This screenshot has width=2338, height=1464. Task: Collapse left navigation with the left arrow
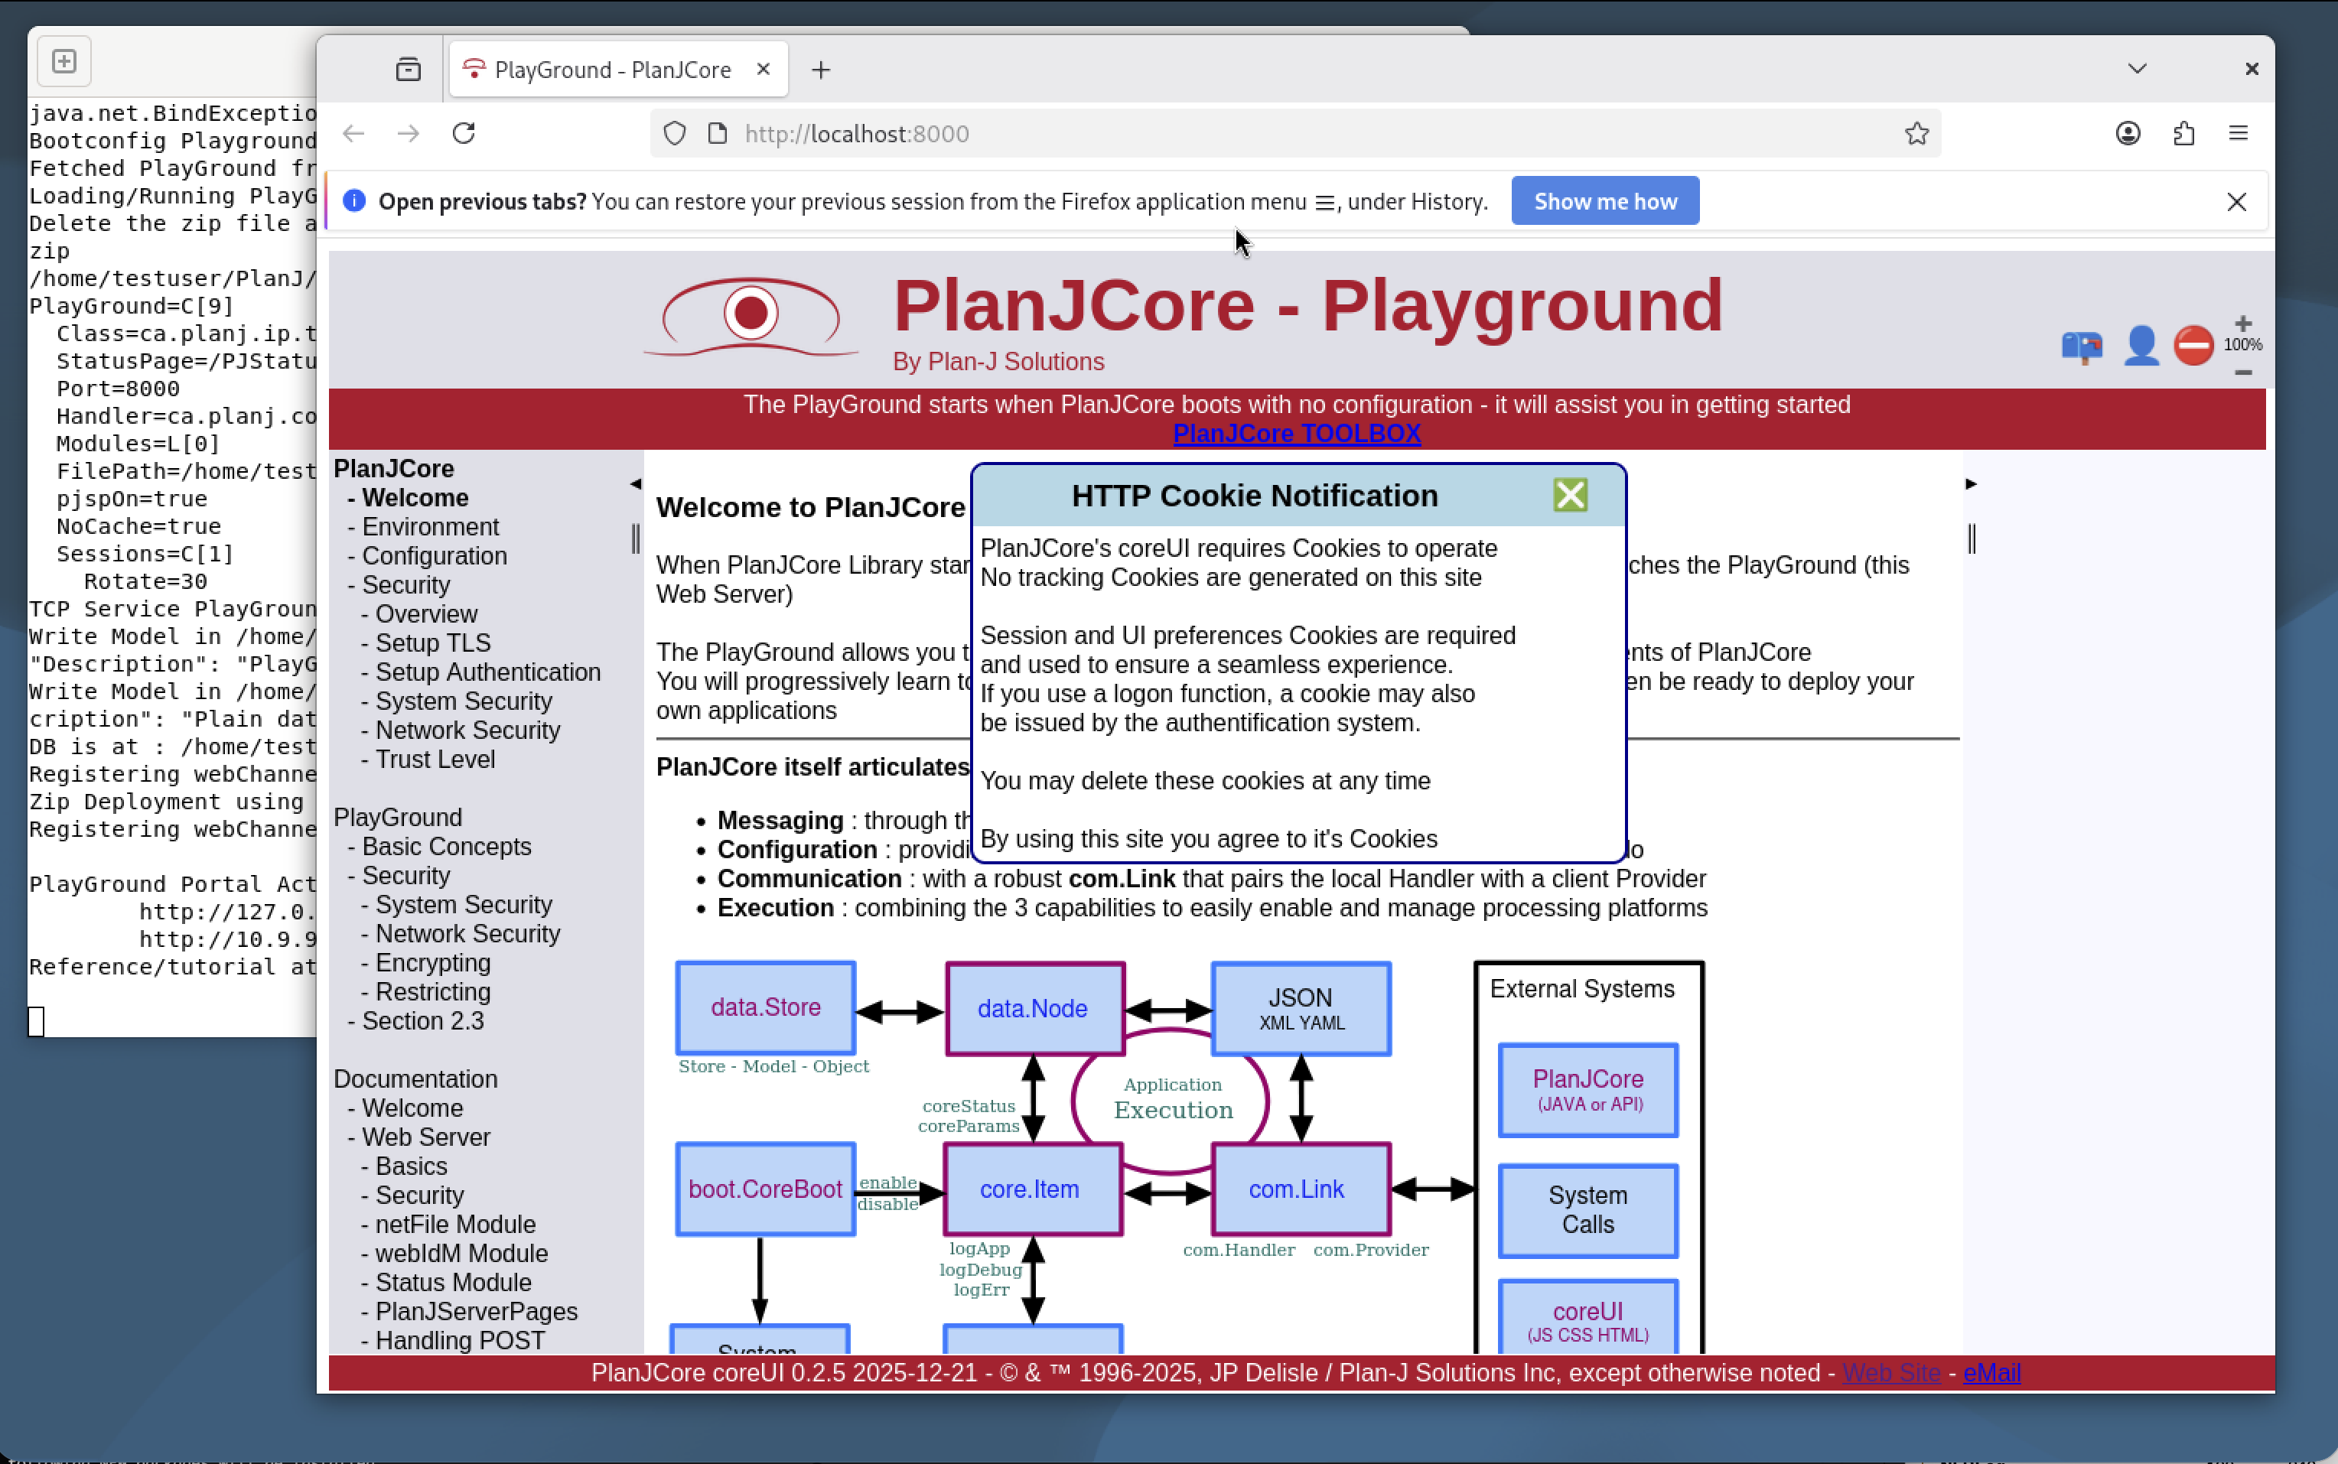click(635, 483)
